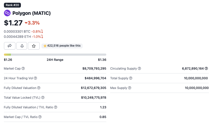The image size is (214, 128).
Task: Select the $1.26 range low value
Action: [8, 60]
